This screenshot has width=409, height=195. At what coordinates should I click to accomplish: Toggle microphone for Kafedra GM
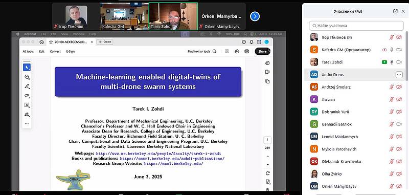coord(392,50)
